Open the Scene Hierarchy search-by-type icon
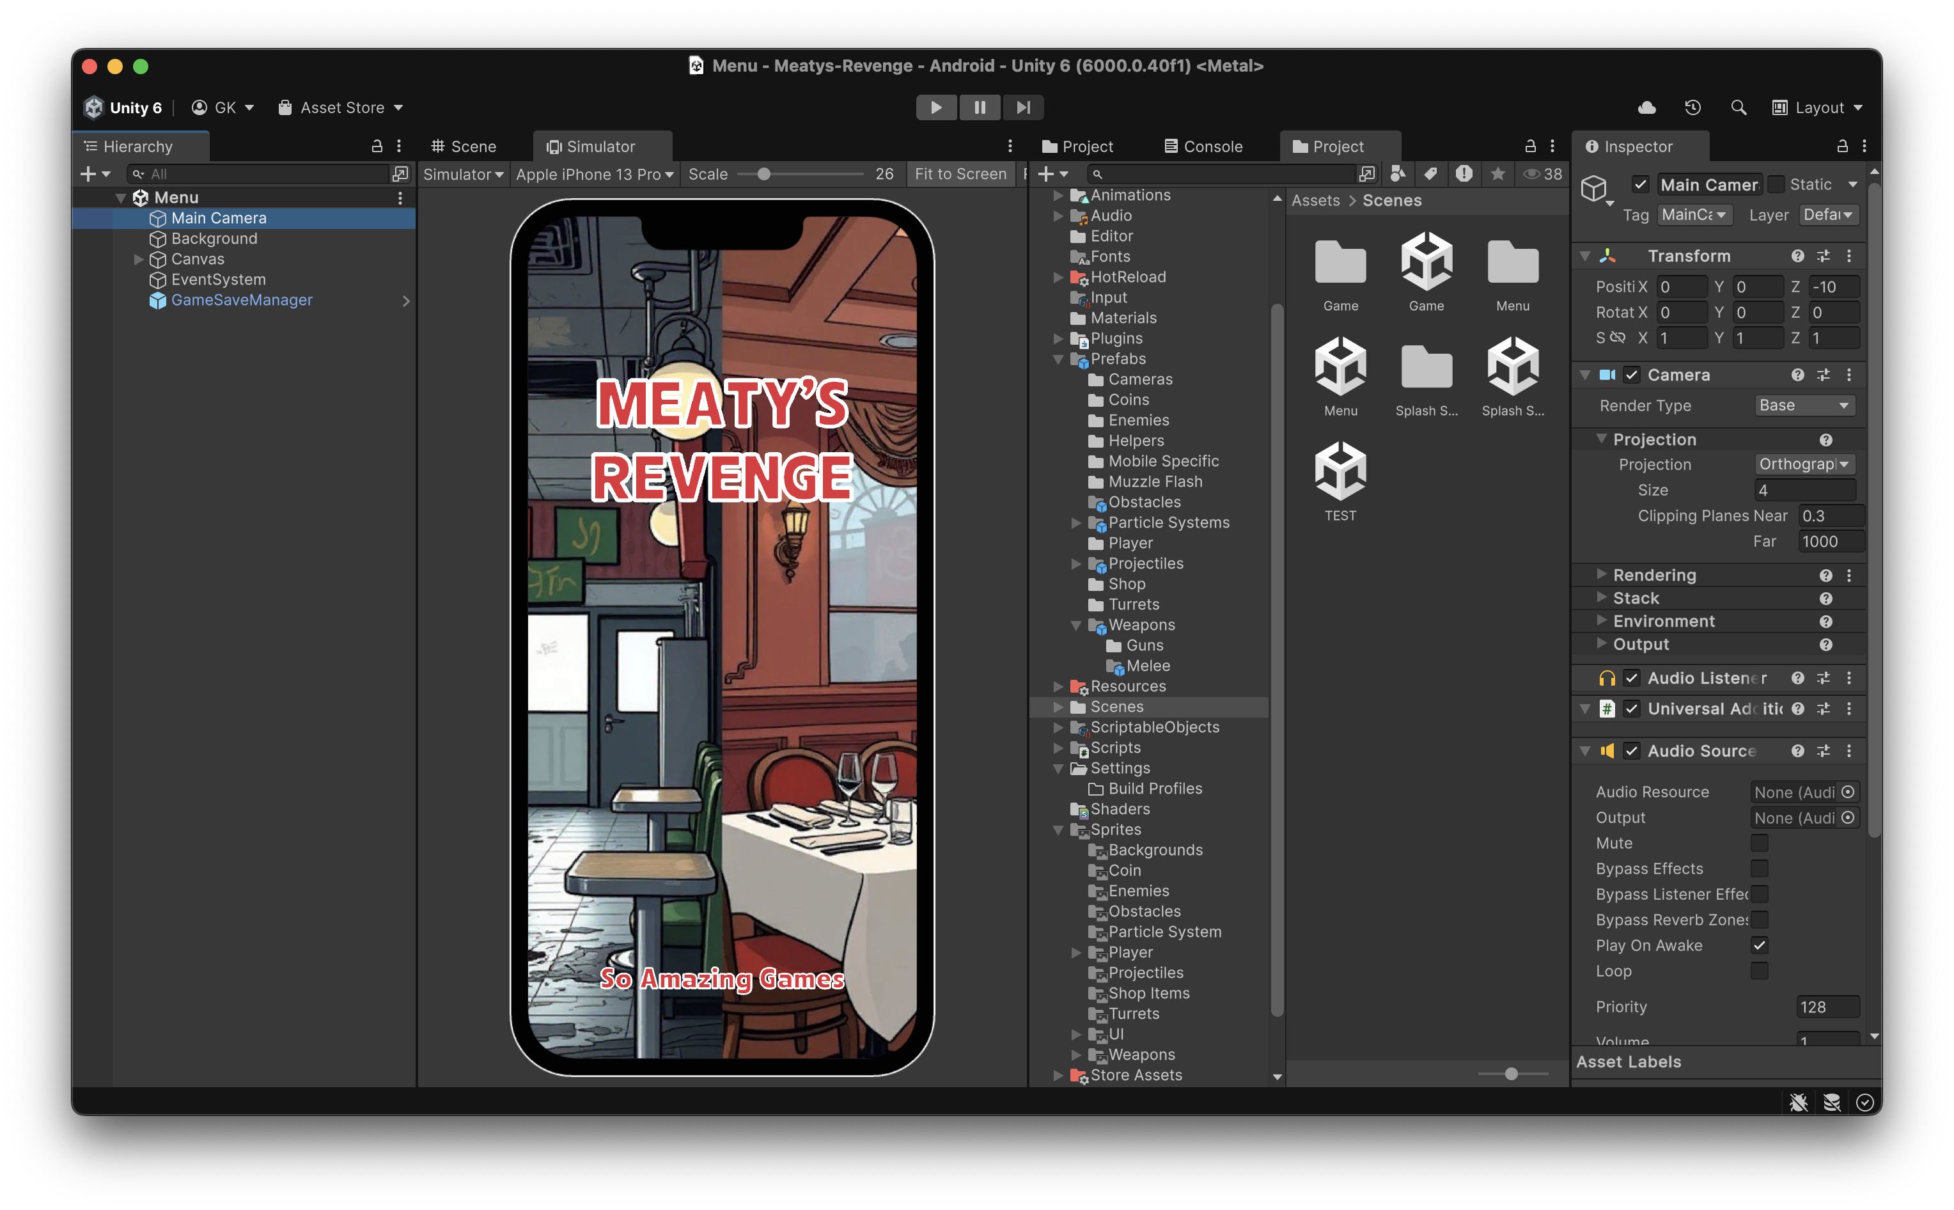 coord(400,174)
